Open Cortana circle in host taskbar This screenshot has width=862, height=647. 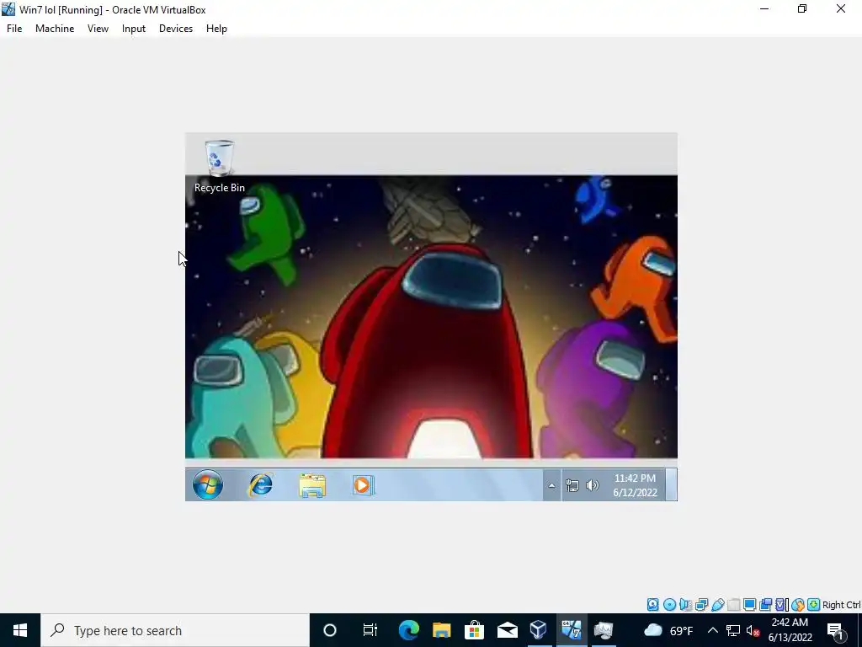(x=330, y=630)
